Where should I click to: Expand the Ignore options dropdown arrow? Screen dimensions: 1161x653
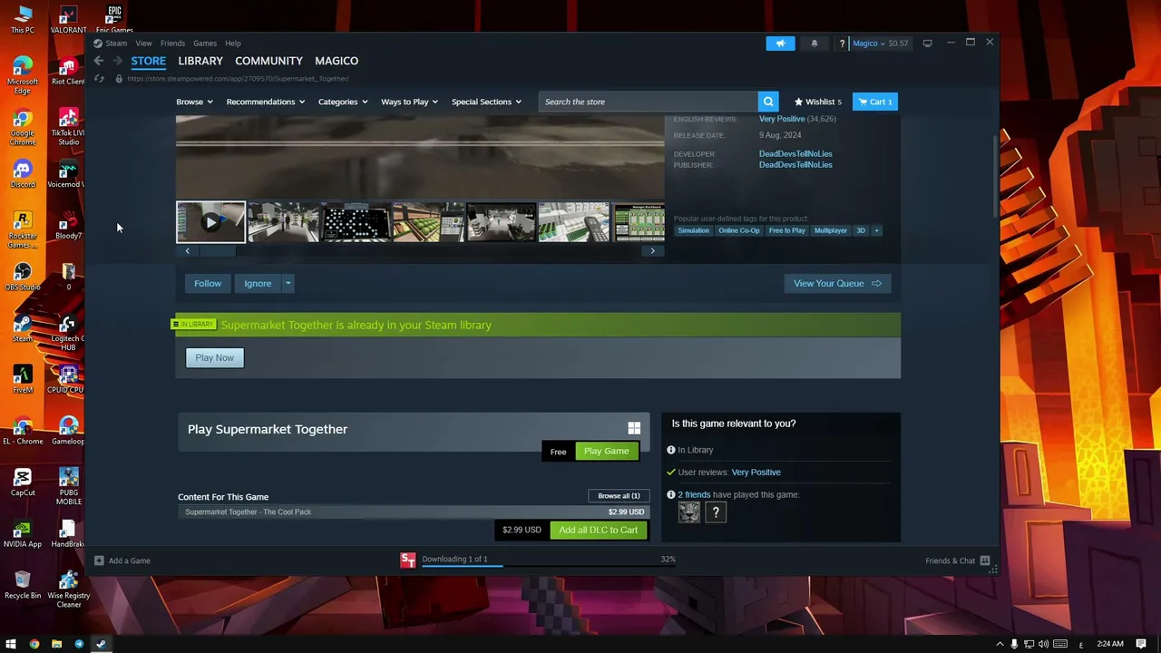coord(288,283)
